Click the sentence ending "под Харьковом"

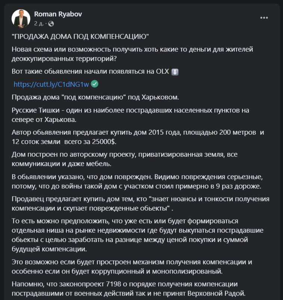pyautogui.click(x=96, y=98)
